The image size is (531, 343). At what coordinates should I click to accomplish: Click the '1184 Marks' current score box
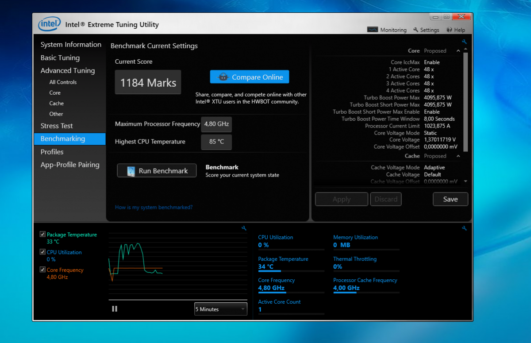[148, 82]
